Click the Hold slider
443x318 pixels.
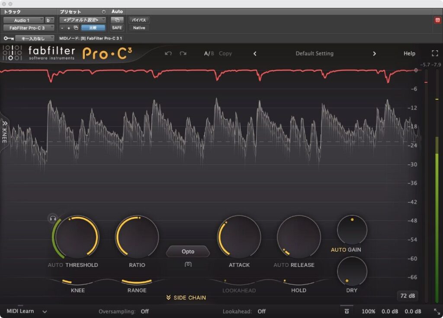(x=299, y=282)
